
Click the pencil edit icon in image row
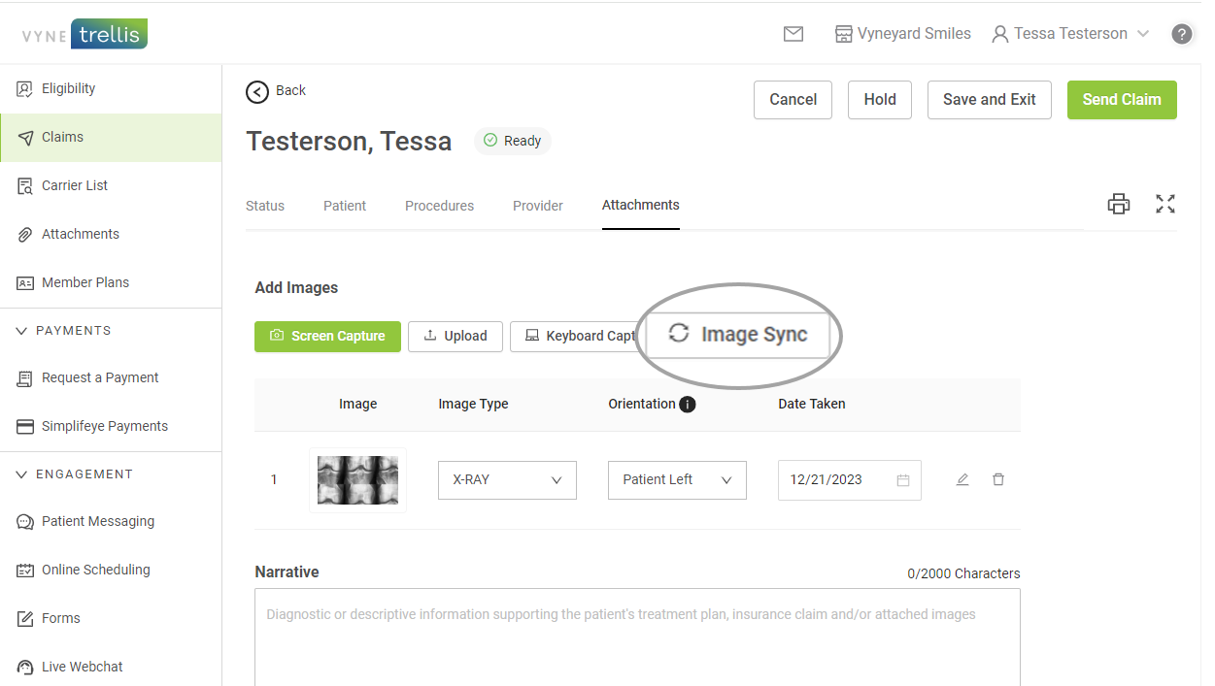[x=962, y=479]
